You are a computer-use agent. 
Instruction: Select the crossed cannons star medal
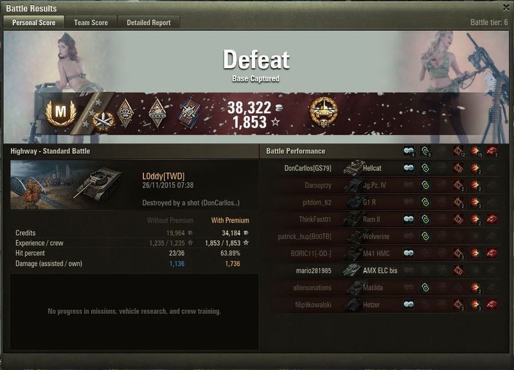click(x=103, y=121)
